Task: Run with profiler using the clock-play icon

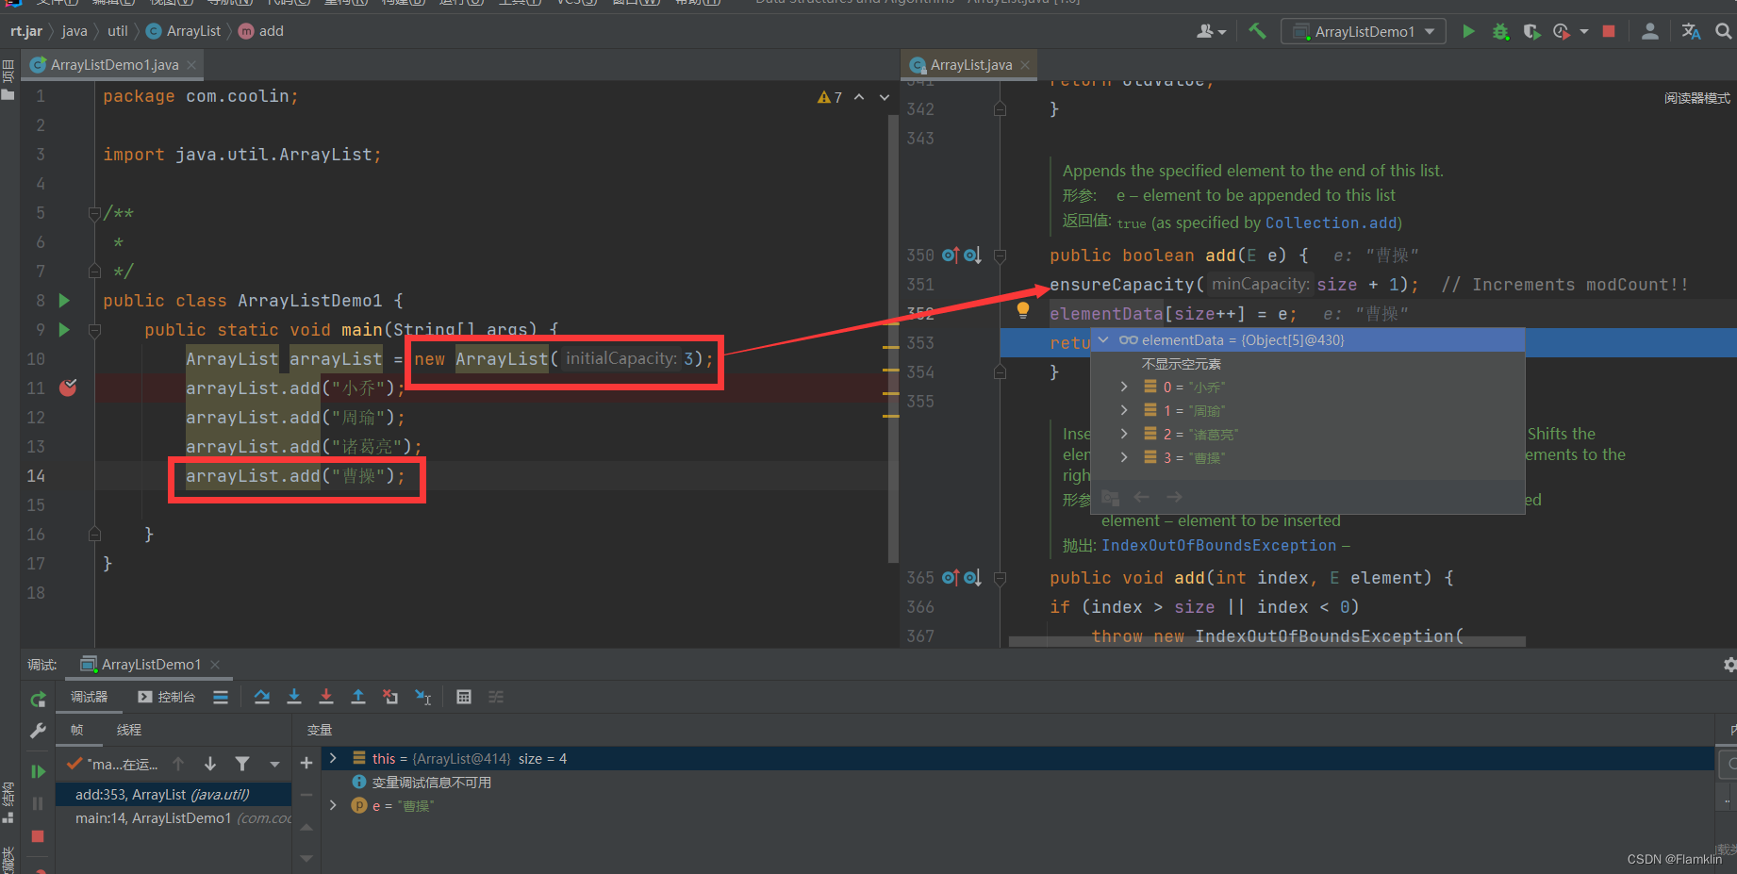Action: pyautogui.click(x=1562, y=31)
